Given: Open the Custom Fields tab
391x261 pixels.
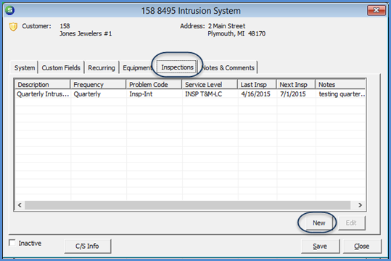Looking at the screenshot, I should (x=61, y=68).
